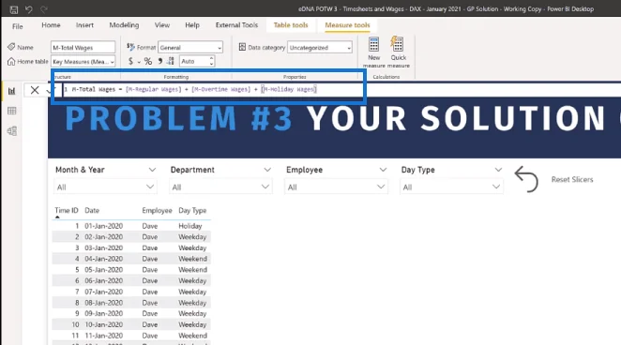Sort by Date column header
This screenshot has height=345, width=621.
coord(92,211)
